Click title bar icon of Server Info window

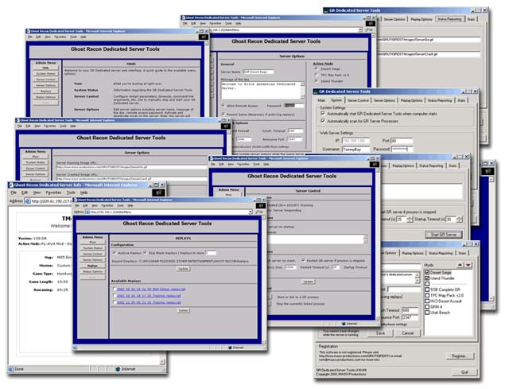click(10, 185)
